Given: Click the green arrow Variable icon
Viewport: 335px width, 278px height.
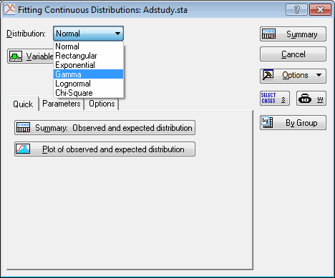Looking at the screenshot, I should tap(16, 56).
